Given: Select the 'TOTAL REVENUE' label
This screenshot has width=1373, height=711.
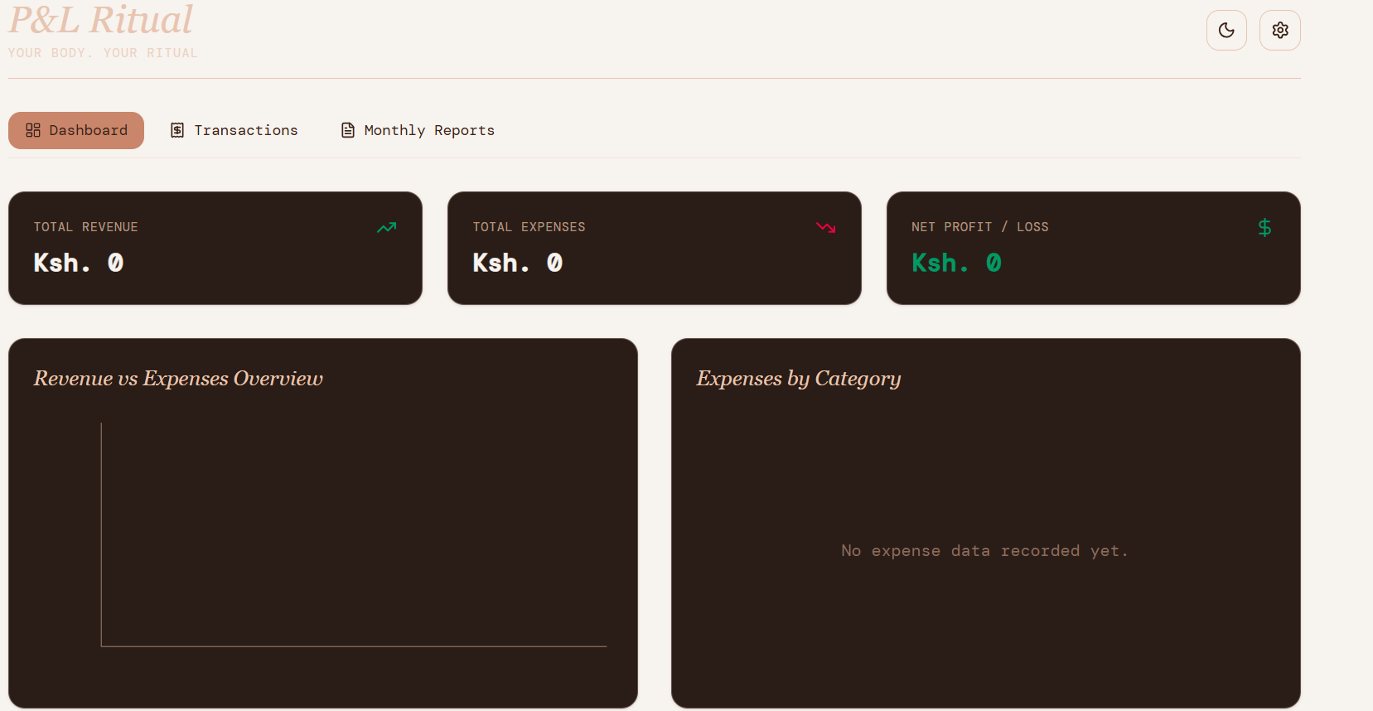Looking at the screenshot, I should (86, 227).
